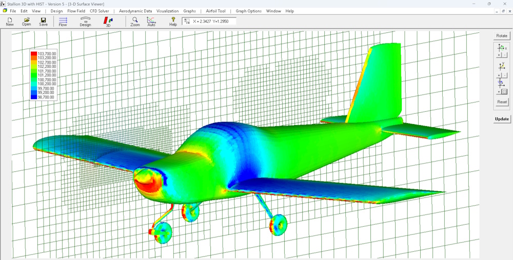Click the Update button
Image resolution: width=513 pixels, height=260 pixels.
tap(502, 119)
